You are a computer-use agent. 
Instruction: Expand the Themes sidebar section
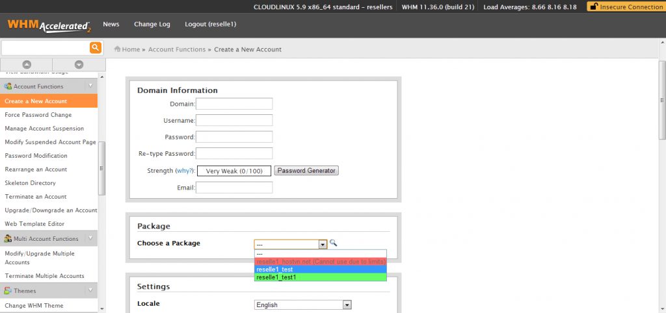[90, 291]
